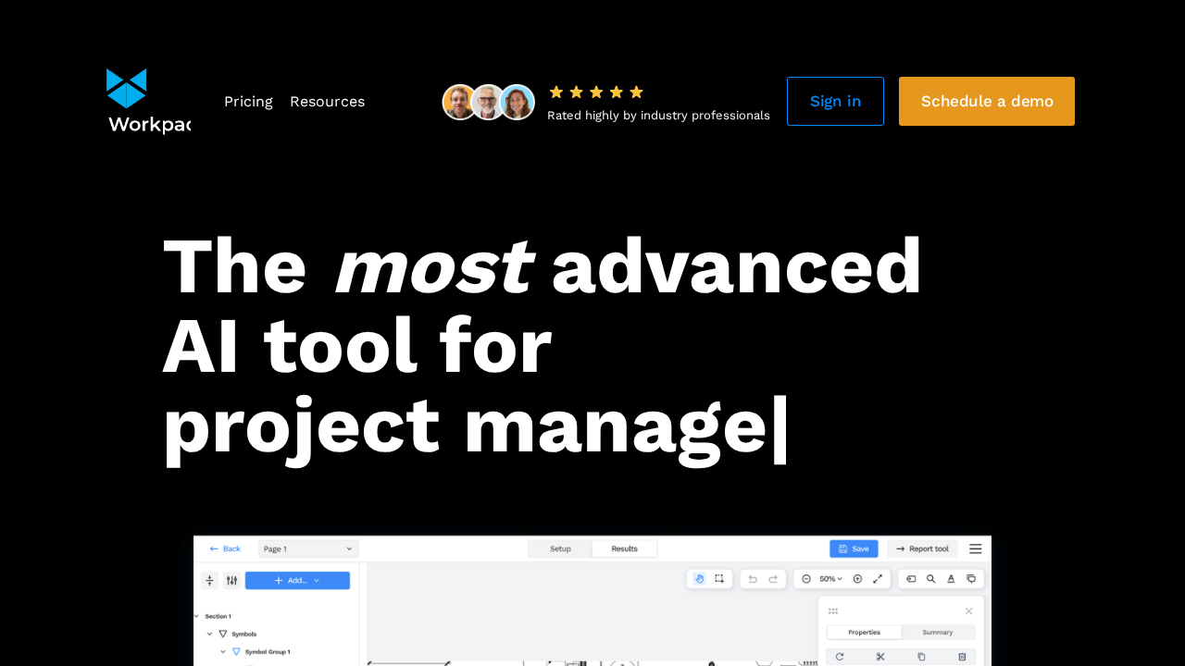This screenshot has height=666, width=1185.
Task: Select the hand pan tool
Action: [699, 579]
